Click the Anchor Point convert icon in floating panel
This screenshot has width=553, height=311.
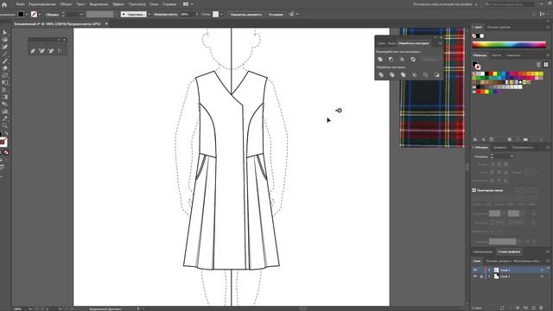click(60, 51)
